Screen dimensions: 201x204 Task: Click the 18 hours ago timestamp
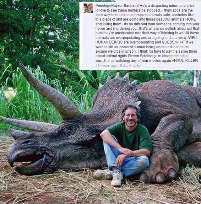pyautogui.click(x=106, y=66)
